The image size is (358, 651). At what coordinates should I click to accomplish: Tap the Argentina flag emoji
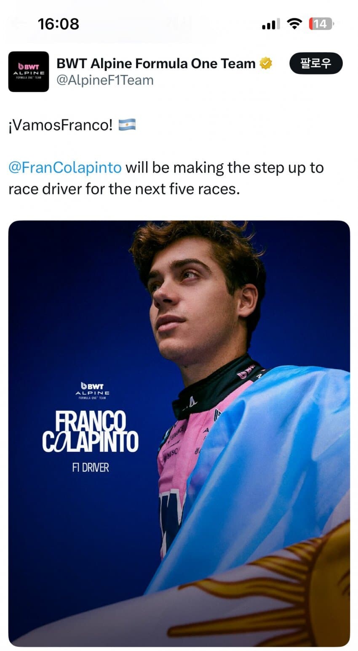(127, 125)
